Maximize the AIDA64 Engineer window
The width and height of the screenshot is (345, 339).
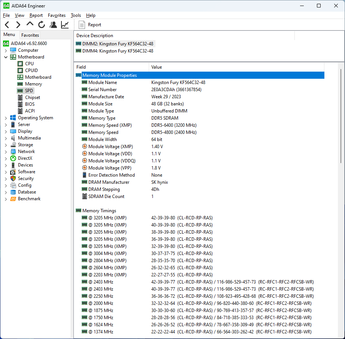319,6
